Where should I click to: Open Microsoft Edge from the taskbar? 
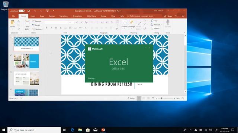(x=73, y=130)
